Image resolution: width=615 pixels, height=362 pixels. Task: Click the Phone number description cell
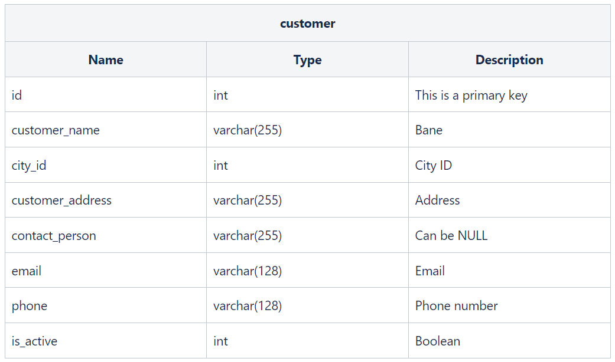[x=509, y=305]
